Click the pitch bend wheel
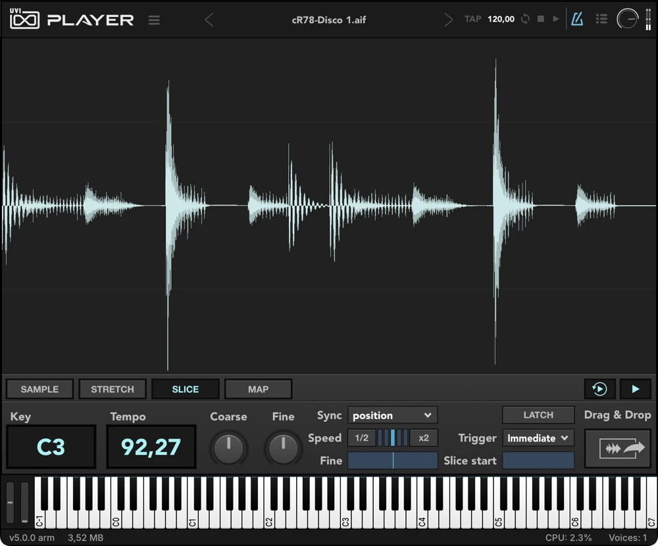Viewport: 658px width, 546px height. pyautogui.click(x=10, y=502)
